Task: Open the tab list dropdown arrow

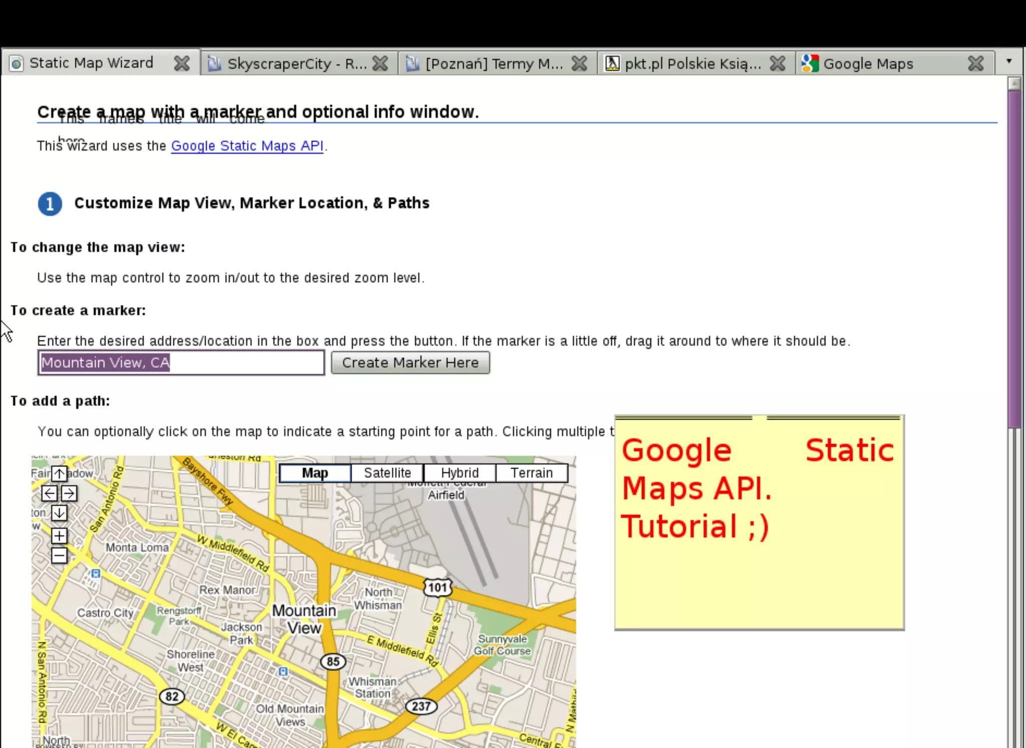Action: pos(1009,61)
